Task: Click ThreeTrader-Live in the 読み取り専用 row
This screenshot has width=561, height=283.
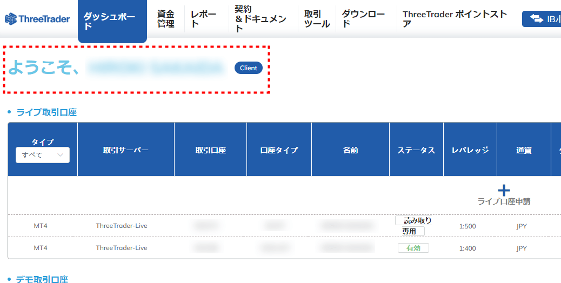Action: 122,226
